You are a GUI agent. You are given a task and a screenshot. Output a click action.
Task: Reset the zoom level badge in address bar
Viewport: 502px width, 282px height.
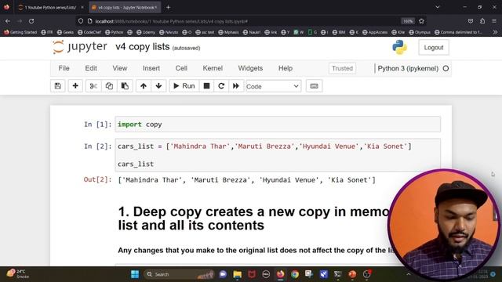click(x=408, y=21)
